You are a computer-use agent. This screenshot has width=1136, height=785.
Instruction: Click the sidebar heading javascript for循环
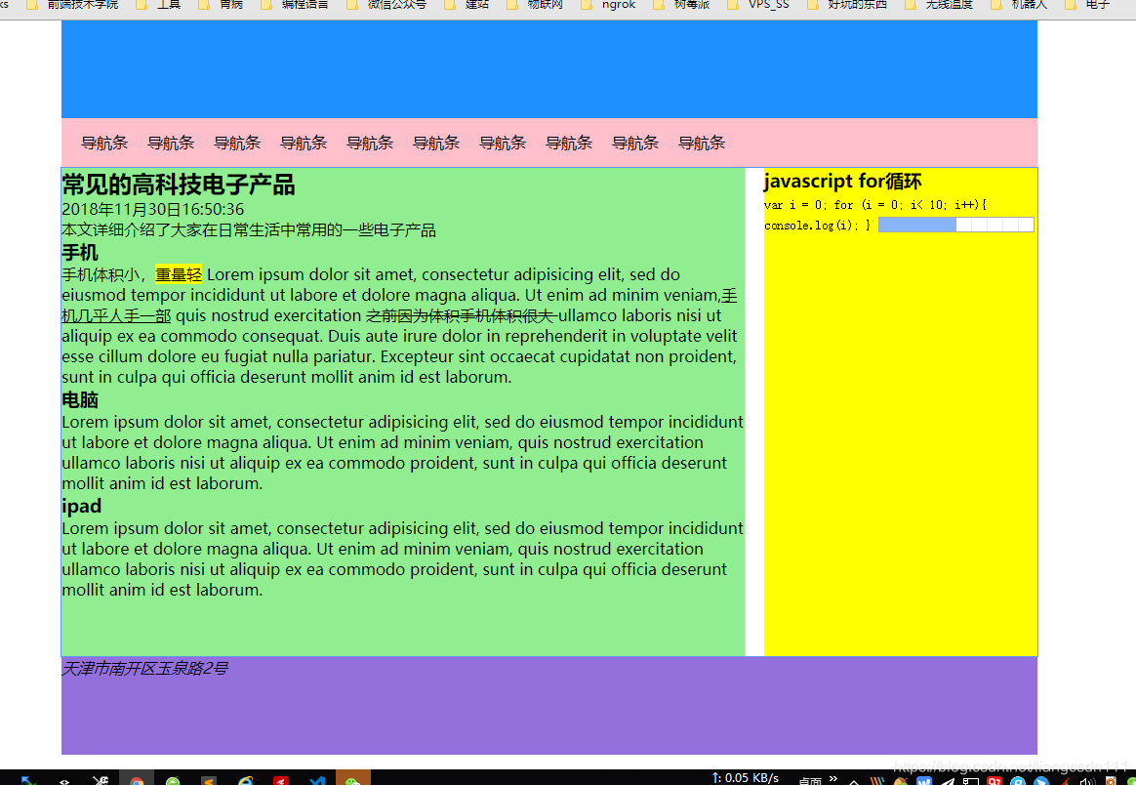(x=842, y=182)
